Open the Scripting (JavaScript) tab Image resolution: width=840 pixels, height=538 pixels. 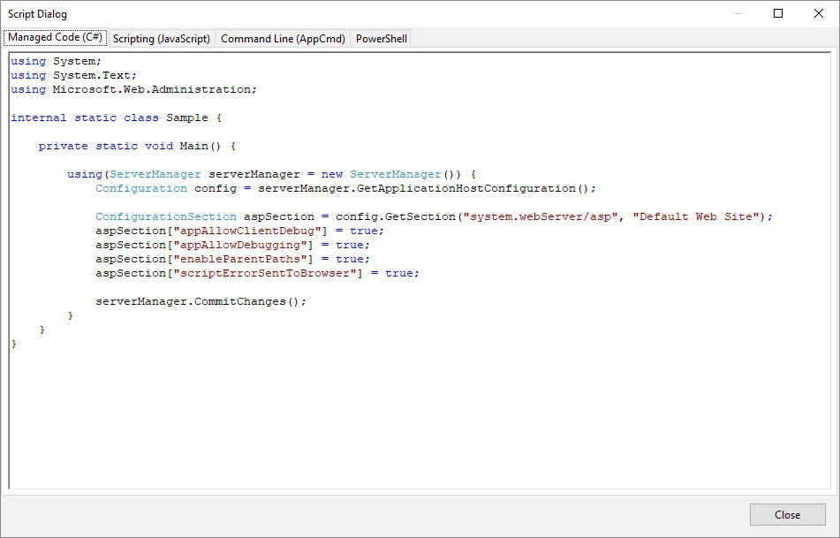(x=162, y=39)
